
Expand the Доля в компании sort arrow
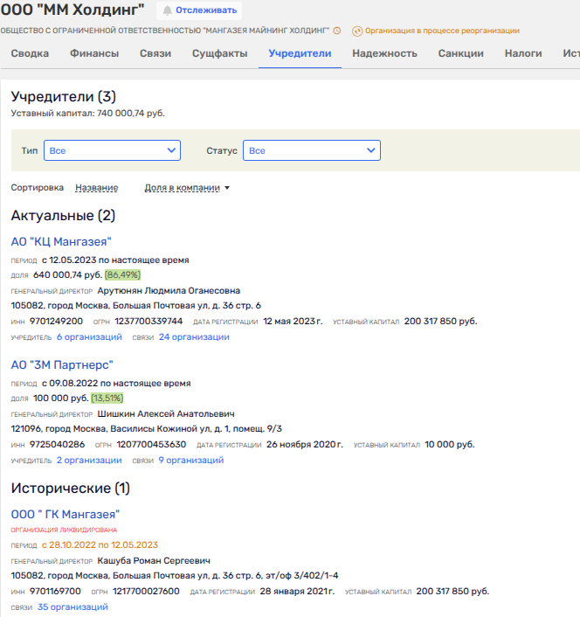(227, 188)
